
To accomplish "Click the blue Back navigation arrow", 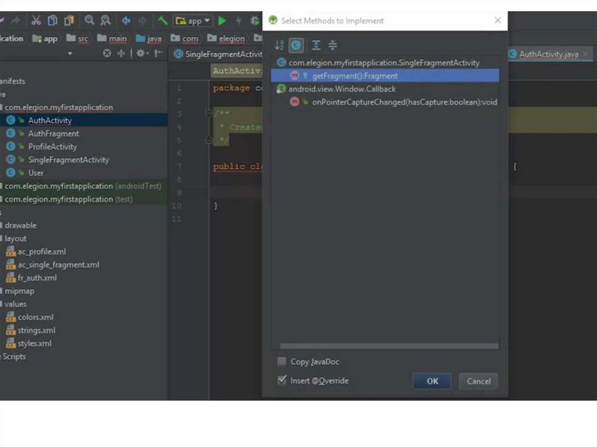I will (126, 20).
